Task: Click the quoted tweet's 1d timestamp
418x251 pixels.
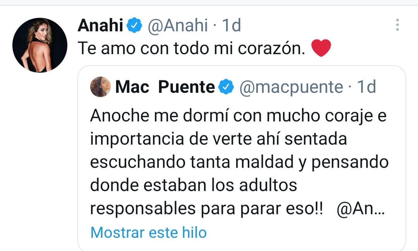Action: coord(366,87)
